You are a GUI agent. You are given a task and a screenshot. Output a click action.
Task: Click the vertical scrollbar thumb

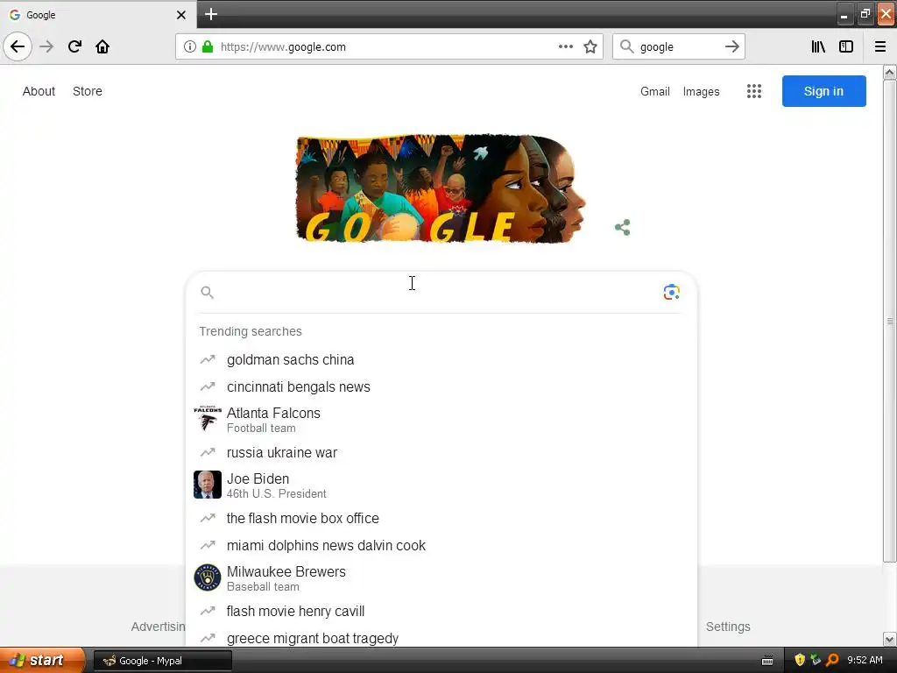point(890,321)
